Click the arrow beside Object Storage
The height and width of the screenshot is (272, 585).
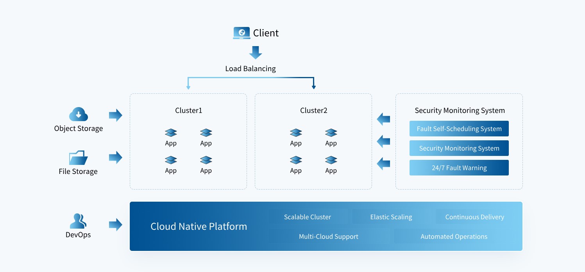[x=116, y=115]
